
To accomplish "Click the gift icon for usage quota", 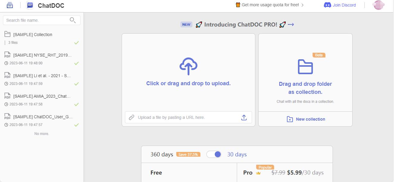I will click(x=238, y=5).
